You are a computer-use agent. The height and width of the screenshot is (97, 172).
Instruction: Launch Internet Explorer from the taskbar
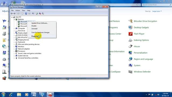[11, 95]
